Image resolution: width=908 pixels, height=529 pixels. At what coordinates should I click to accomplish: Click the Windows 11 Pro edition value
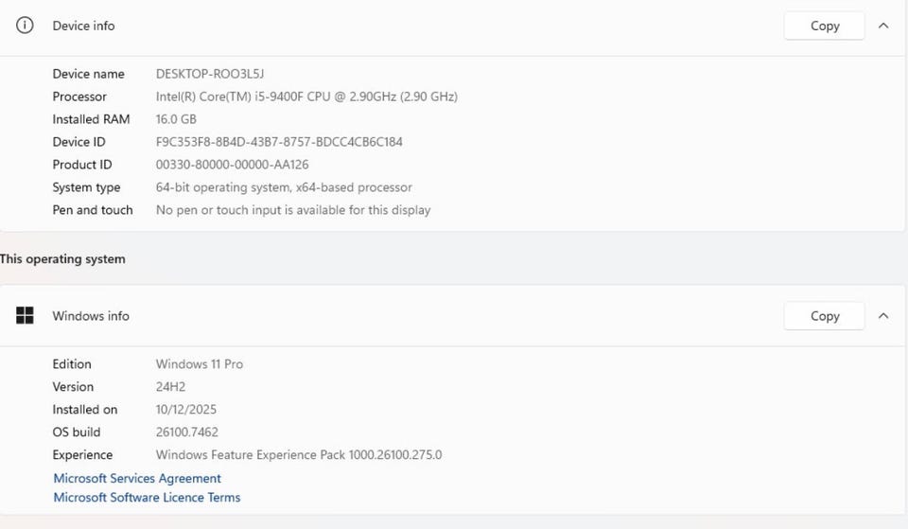click(199, 364)
